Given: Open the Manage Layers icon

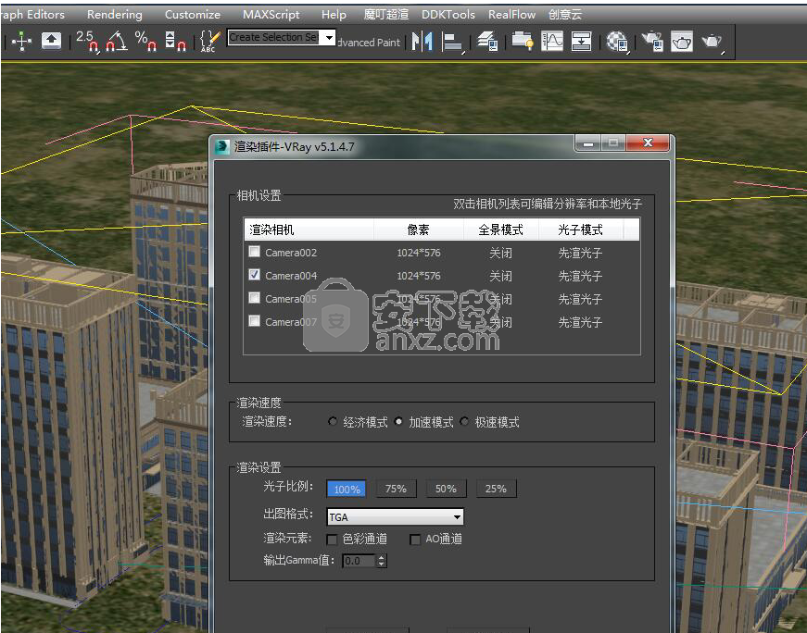Looking at the screenshot, I should (487, 41).
